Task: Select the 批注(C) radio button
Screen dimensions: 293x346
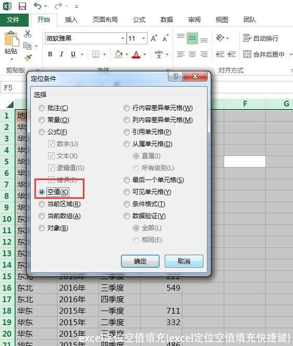Action: pos(42,108)
